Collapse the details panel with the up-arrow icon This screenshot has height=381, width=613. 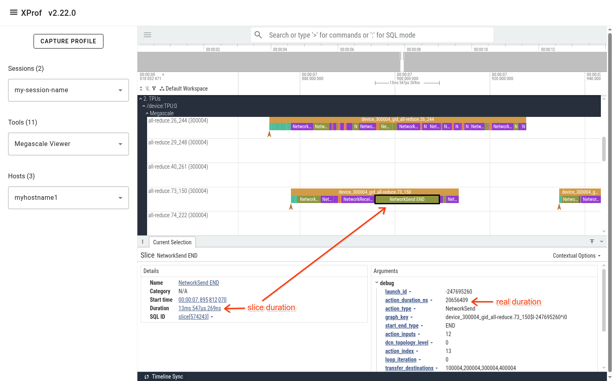click(x=592, y=241)
